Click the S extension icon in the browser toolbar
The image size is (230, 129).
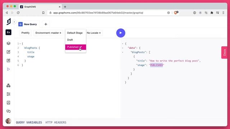(x=206, y=13)
